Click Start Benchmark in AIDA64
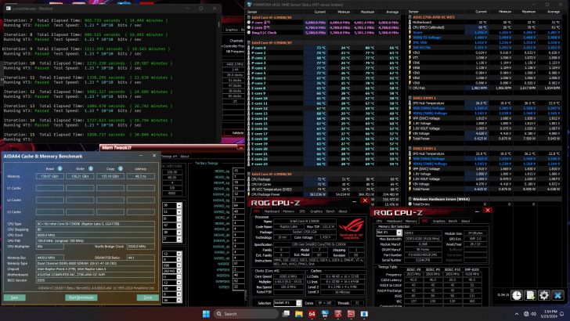Screen dimensions: 570x321 [81, 298]
